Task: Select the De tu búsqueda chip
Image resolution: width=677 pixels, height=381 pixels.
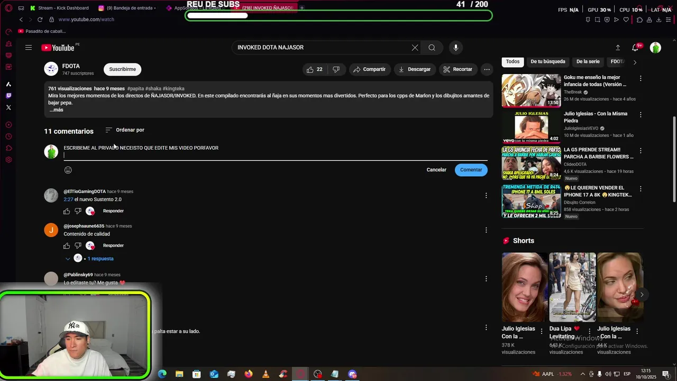Action: [x=548, y=61]
